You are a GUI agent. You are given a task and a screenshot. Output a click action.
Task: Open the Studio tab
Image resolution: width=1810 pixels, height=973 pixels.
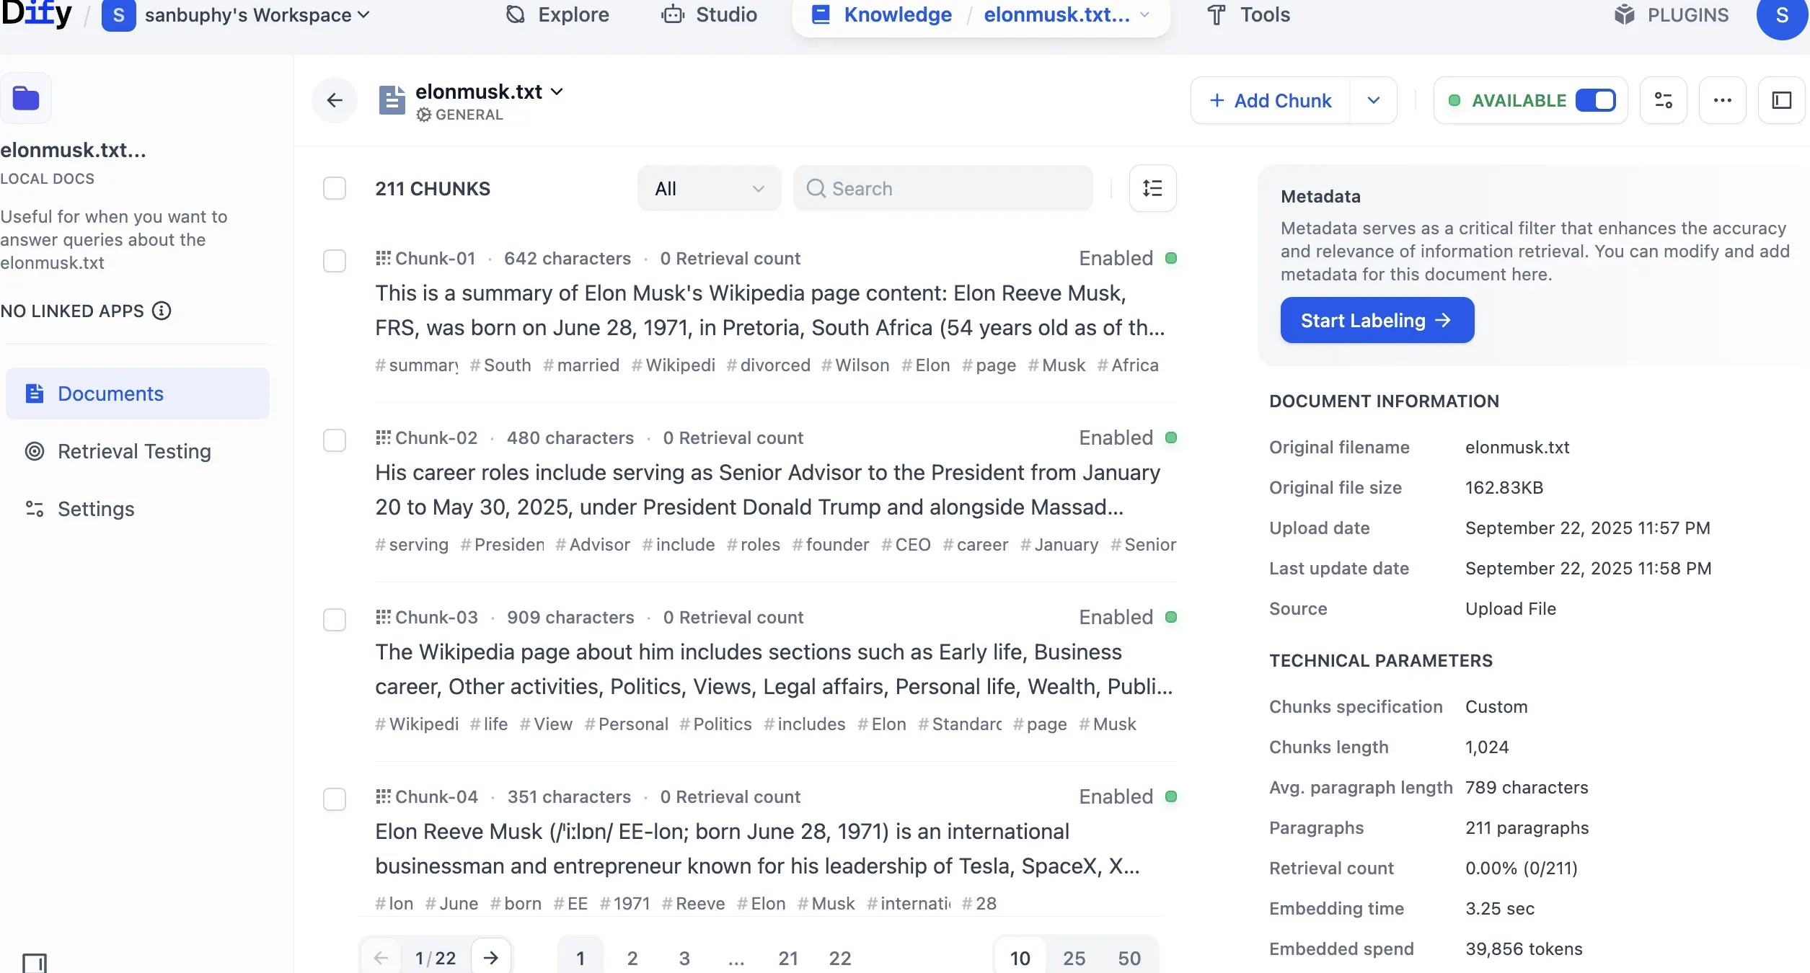pos(710,14)
